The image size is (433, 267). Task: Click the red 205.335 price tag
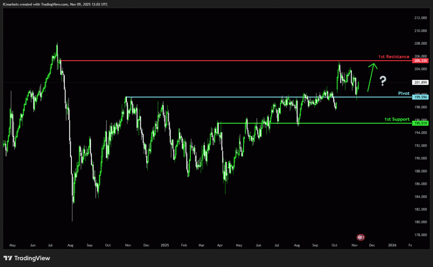pos(420,61)
